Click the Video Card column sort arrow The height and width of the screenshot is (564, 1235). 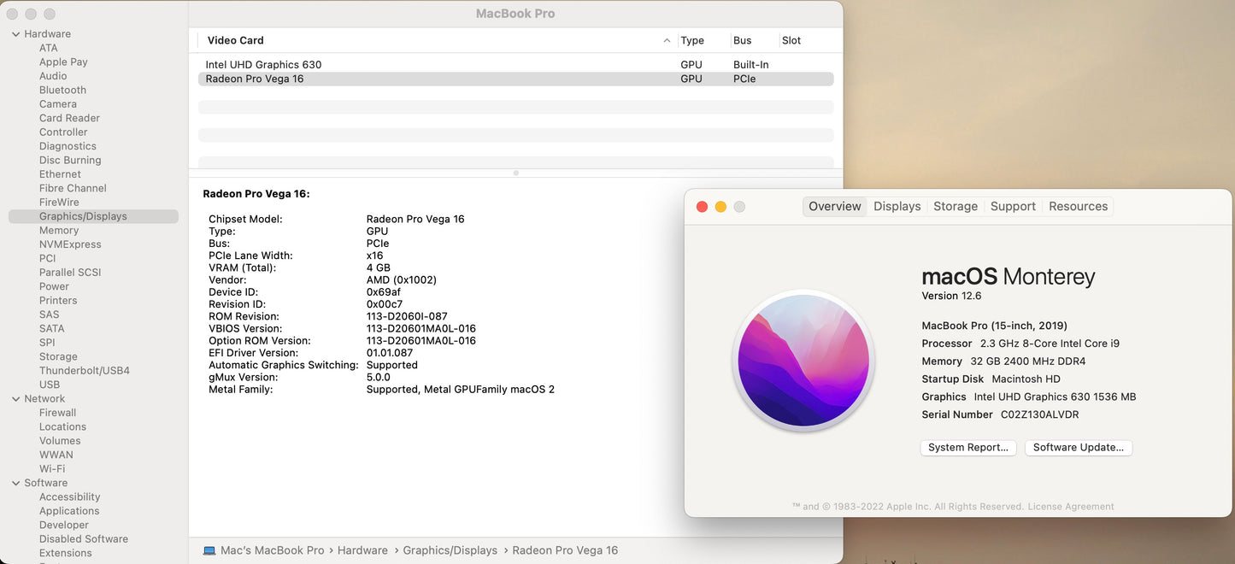(x=667, y=39)
